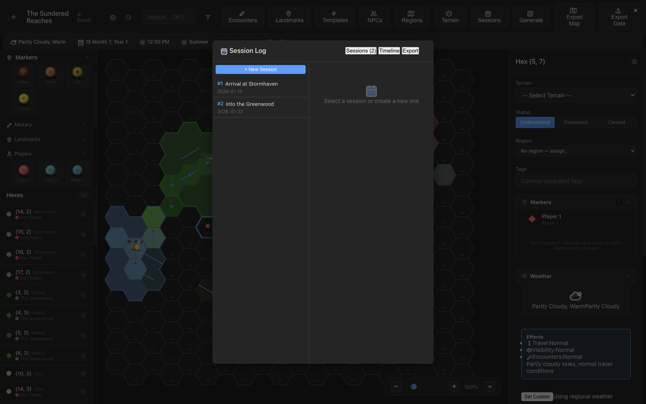The height and width of the screenshot is (404, 646).
Task: Expand the Military section
Action: 47,125
